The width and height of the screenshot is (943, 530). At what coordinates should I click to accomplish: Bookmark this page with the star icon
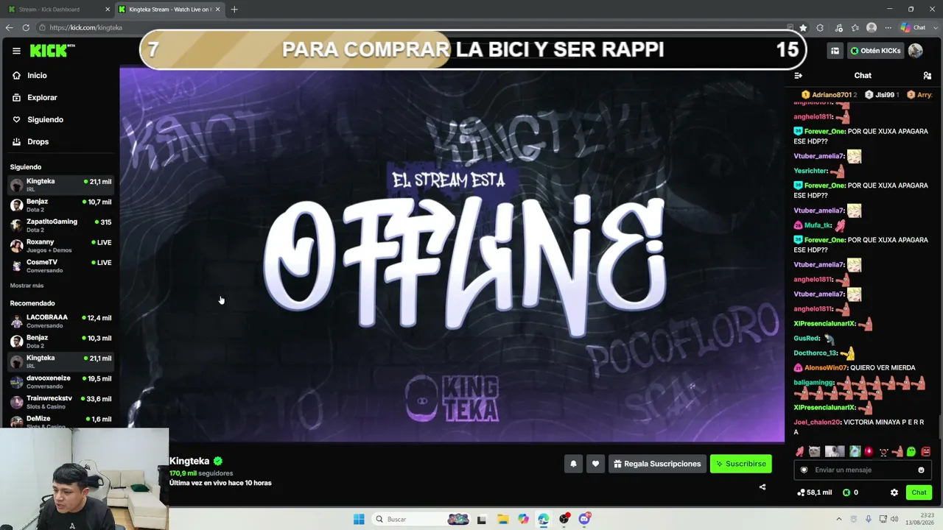click(803, 28)
